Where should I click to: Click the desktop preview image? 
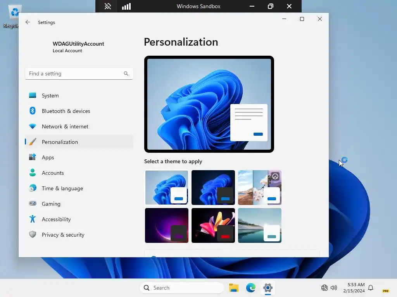pyautogui.click(x=209, y=104)
